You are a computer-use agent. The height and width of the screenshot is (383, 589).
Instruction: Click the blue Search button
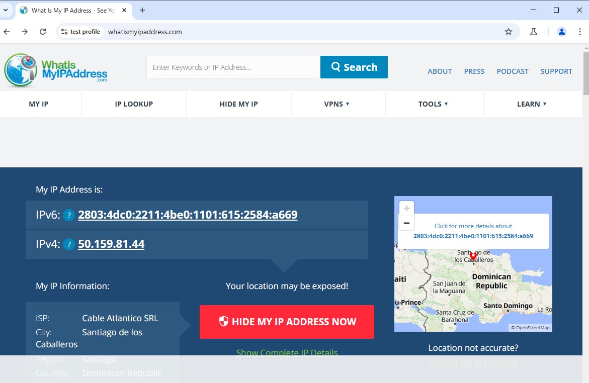tap(354, 67)
